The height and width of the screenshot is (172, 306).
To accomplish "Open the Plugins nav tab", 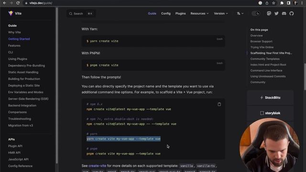I will point(180,13).
